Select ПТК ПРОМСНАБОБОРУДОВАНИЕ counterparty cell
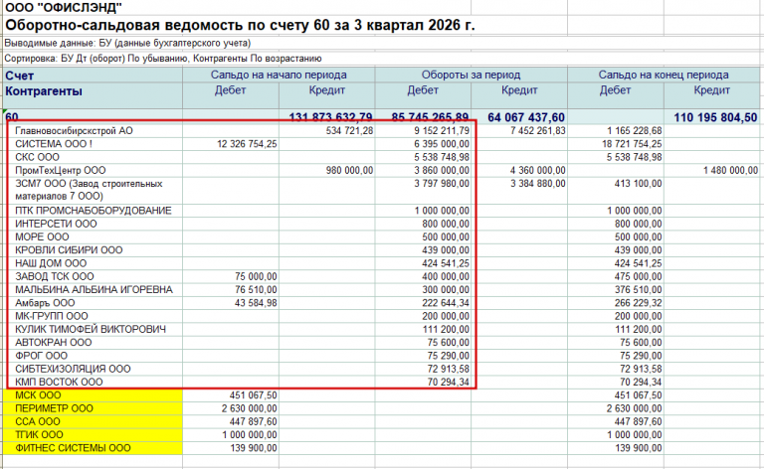This screenshot has height=469, width=764. tap(94, 211)
